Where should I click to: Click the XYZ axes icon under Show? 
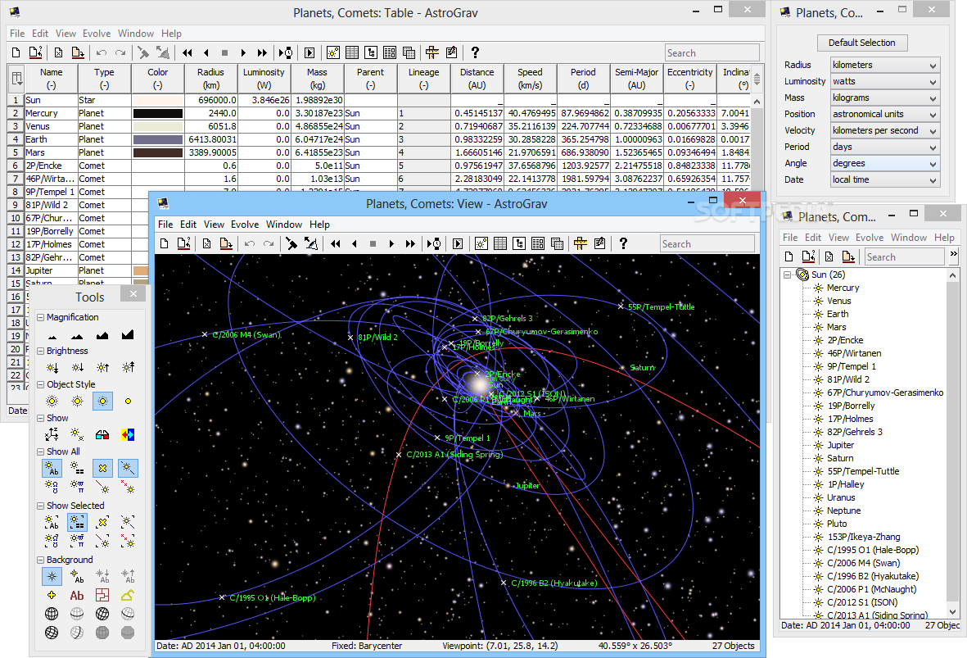tap(52, 434)
